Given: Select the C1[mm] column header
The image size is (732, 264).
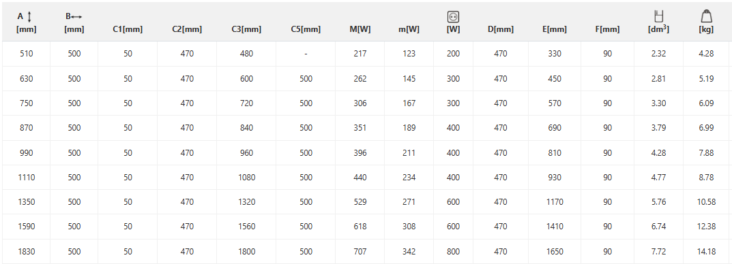Looking at the screenshot, I should (x=128, y=29).
